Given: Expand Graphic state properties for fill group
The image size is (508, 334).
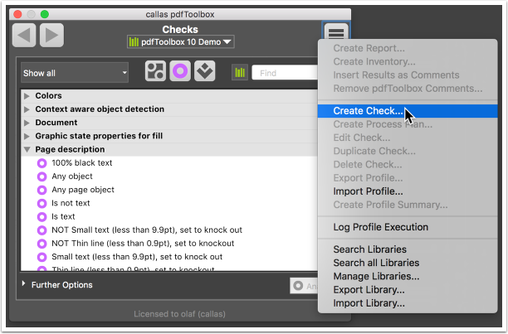Looking at the screenshot, I should pos(27,137).
